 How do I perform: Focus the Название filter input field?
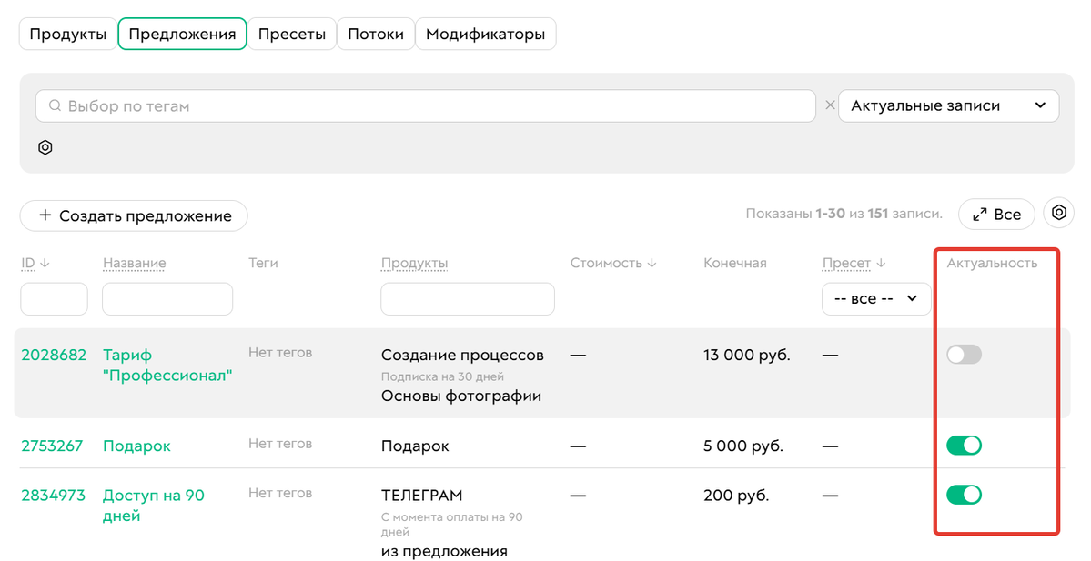[x=167, y=299]
